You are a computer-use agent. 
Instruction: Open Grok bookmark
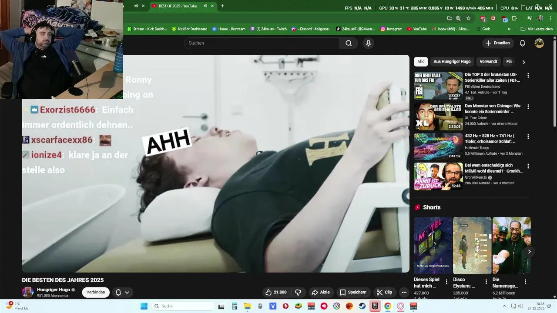(483, 29)
